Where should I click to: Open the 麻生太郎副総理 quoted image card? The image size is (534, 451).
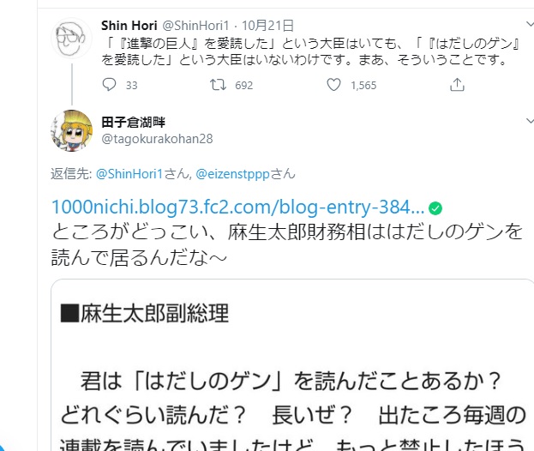[292, 364]
